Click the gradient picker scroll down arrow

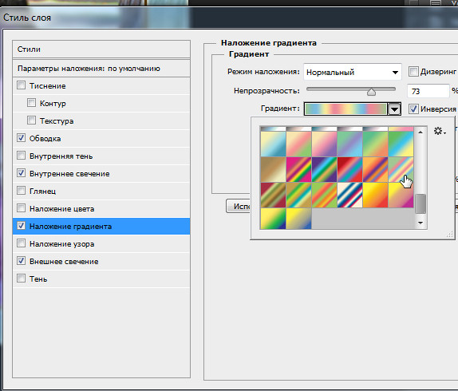[420, 223]
